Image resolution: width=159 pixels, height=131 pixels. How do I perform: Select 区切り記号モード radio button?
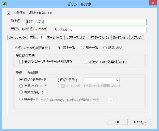[x=21, y=80]
